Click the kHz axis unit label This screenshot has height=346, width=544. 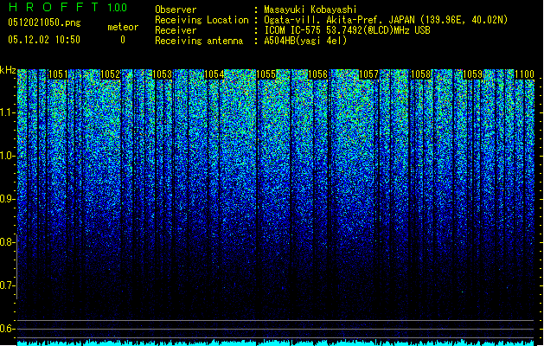[8, 70]
